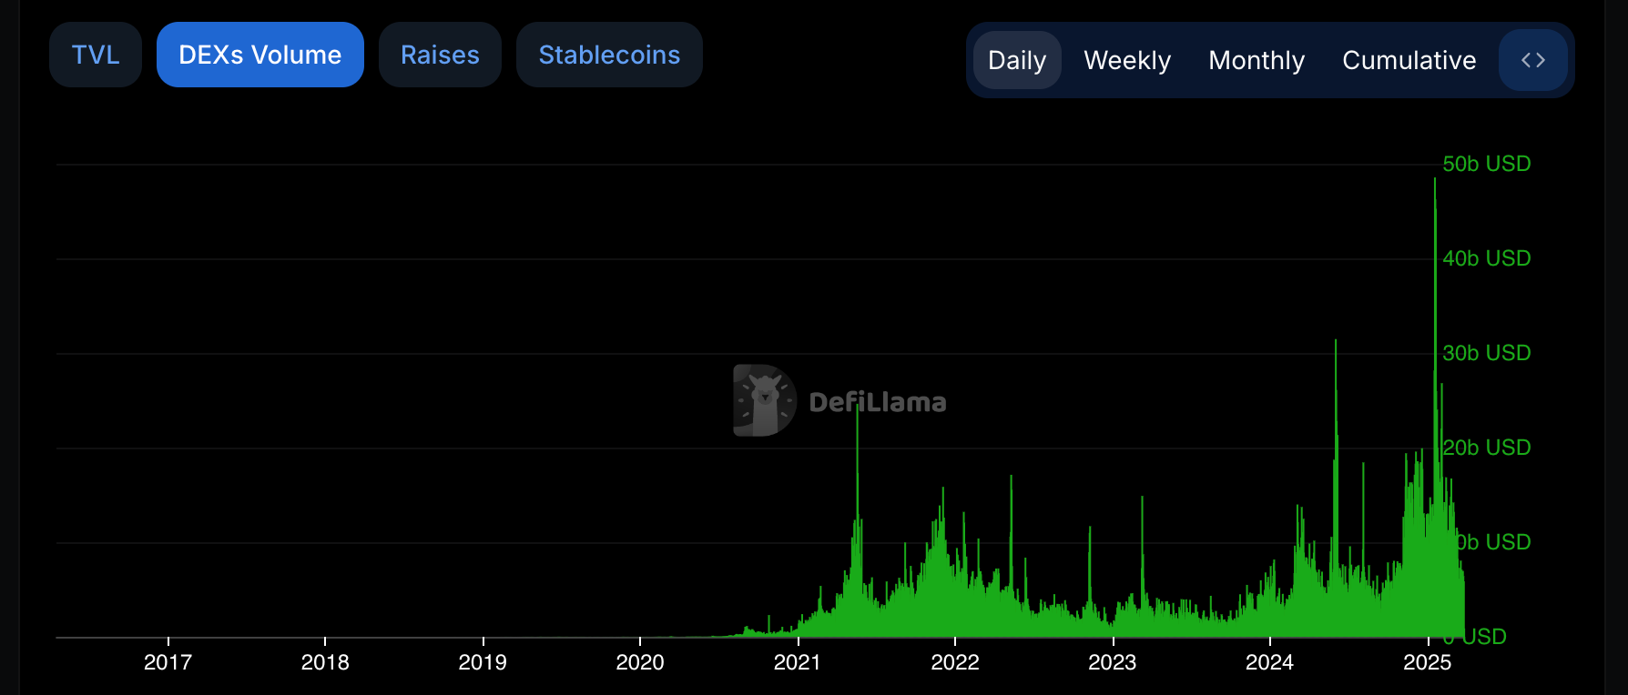Switch the chart grouping to Weekly
Image resolution: width=1628 pixels, height=695 pixels.
pyautogui.click(x=1126, y=60)
